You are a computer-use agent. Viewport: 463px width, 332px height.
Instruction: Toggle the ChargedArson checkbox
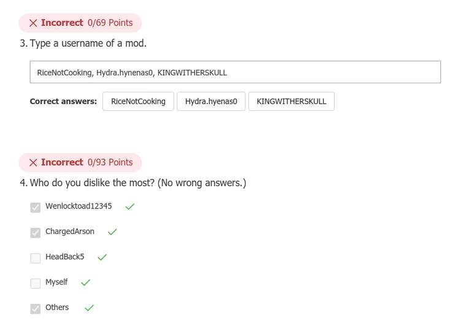point(36,233)
